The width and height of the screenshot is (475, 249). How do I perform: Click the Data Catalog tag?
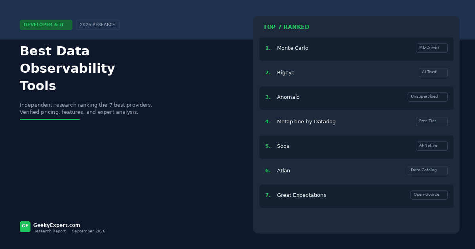pos(427,170)
